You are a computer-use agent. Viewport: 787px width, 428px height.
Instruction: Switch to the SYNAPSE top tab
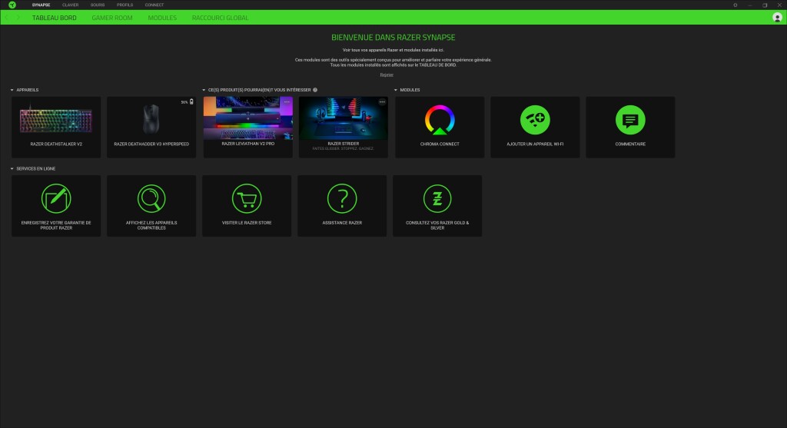click(x=42, y=5)
